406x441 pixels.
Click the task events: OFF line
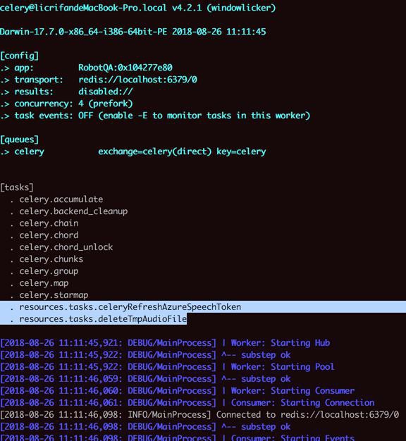coord(155,116)
